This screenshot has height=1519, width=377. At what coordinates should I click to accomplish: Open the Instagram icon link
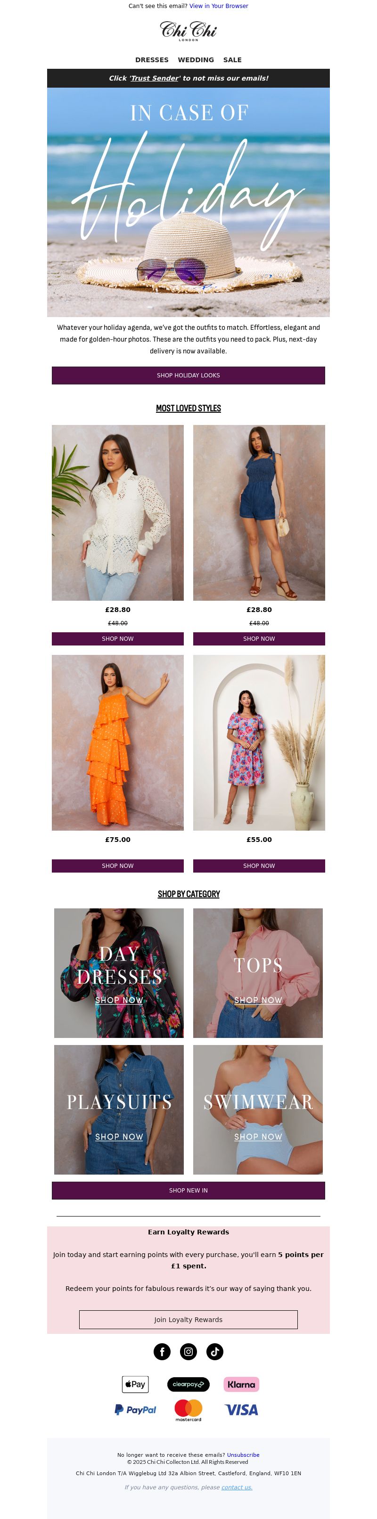click(x=188, y=1352)
